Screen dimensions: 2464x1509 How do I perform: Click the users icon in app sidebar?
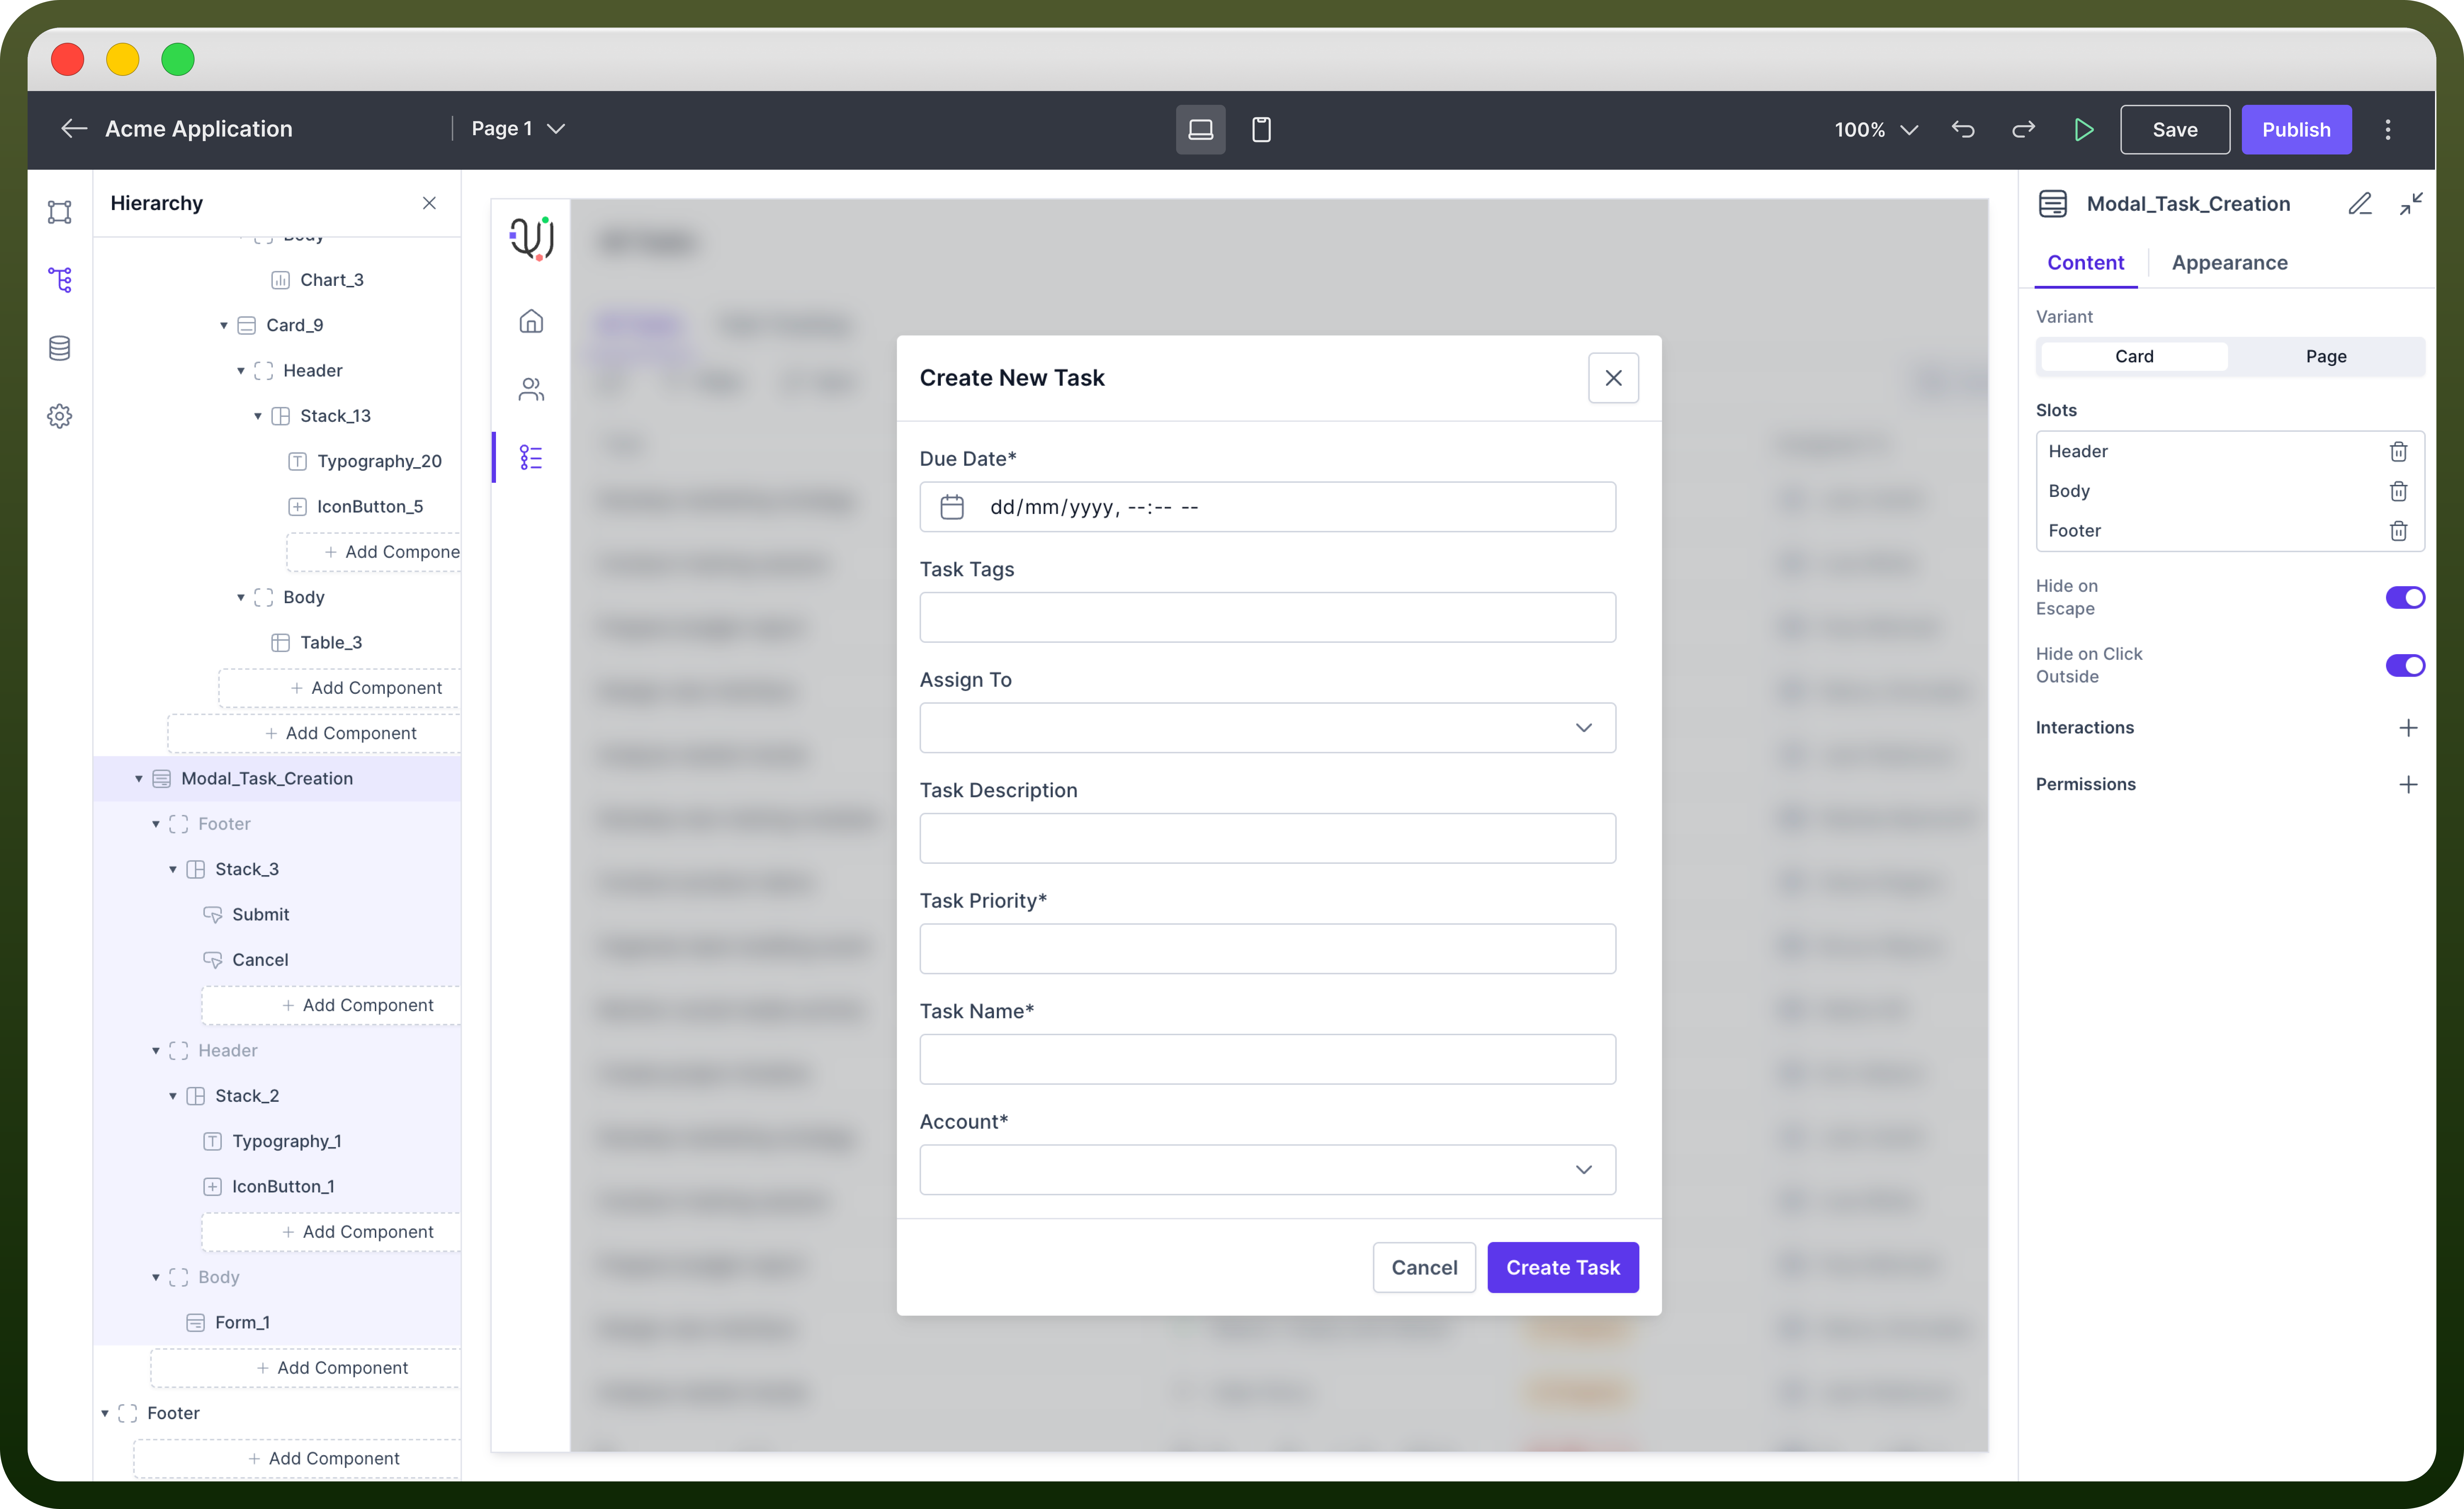click(531, 389)
